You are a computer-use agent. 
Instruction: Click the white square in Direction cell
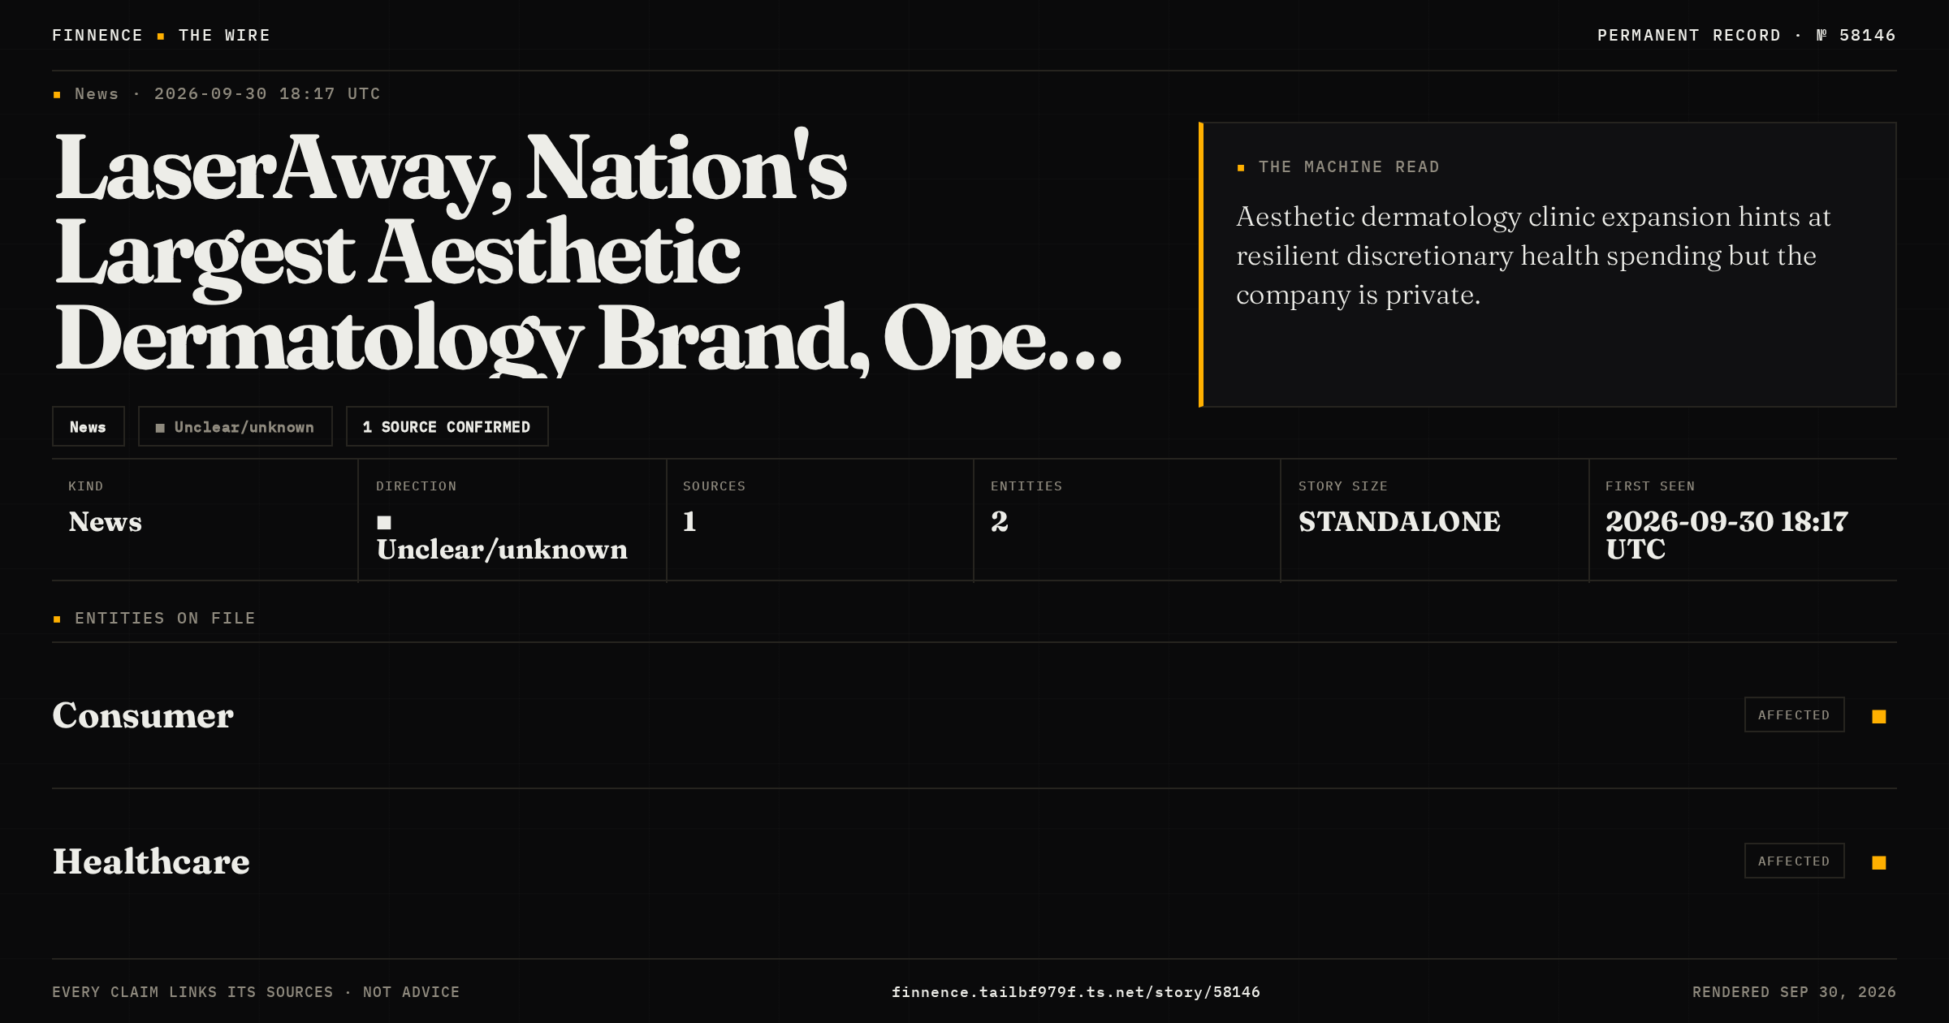(x=384, y=522)
